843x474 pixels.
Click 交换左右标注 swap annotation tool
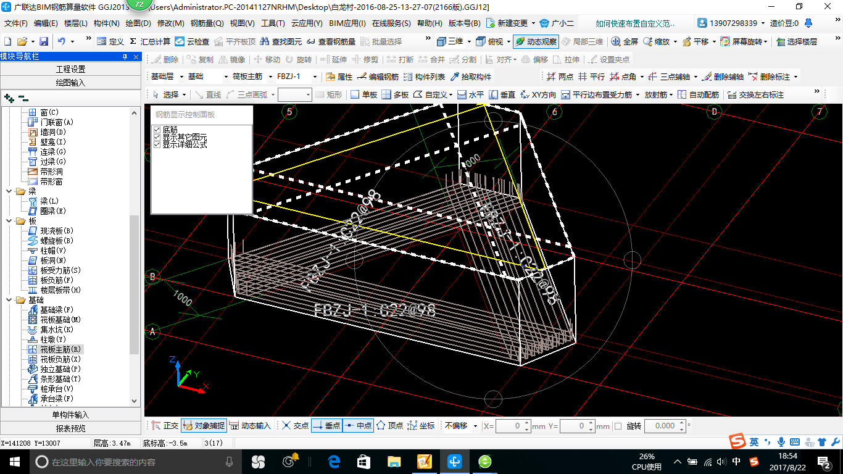coord(755,94)
